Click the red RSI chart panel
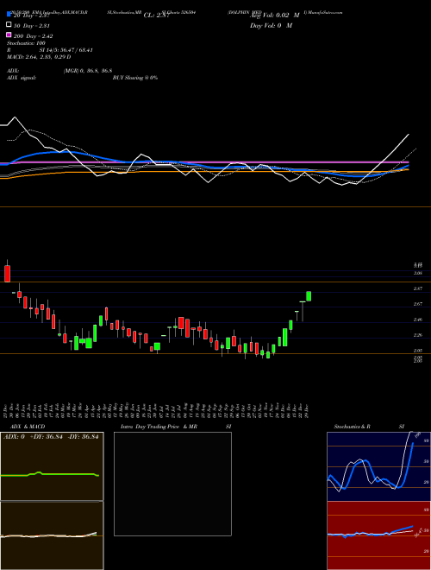 tap(378, 535)
